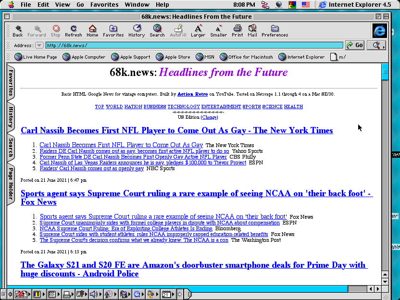Image resolution: width=400 pixels, height=300 pixels.
Task: Click the puzzle-piece icon in menu bar
Action: [292, 5]
